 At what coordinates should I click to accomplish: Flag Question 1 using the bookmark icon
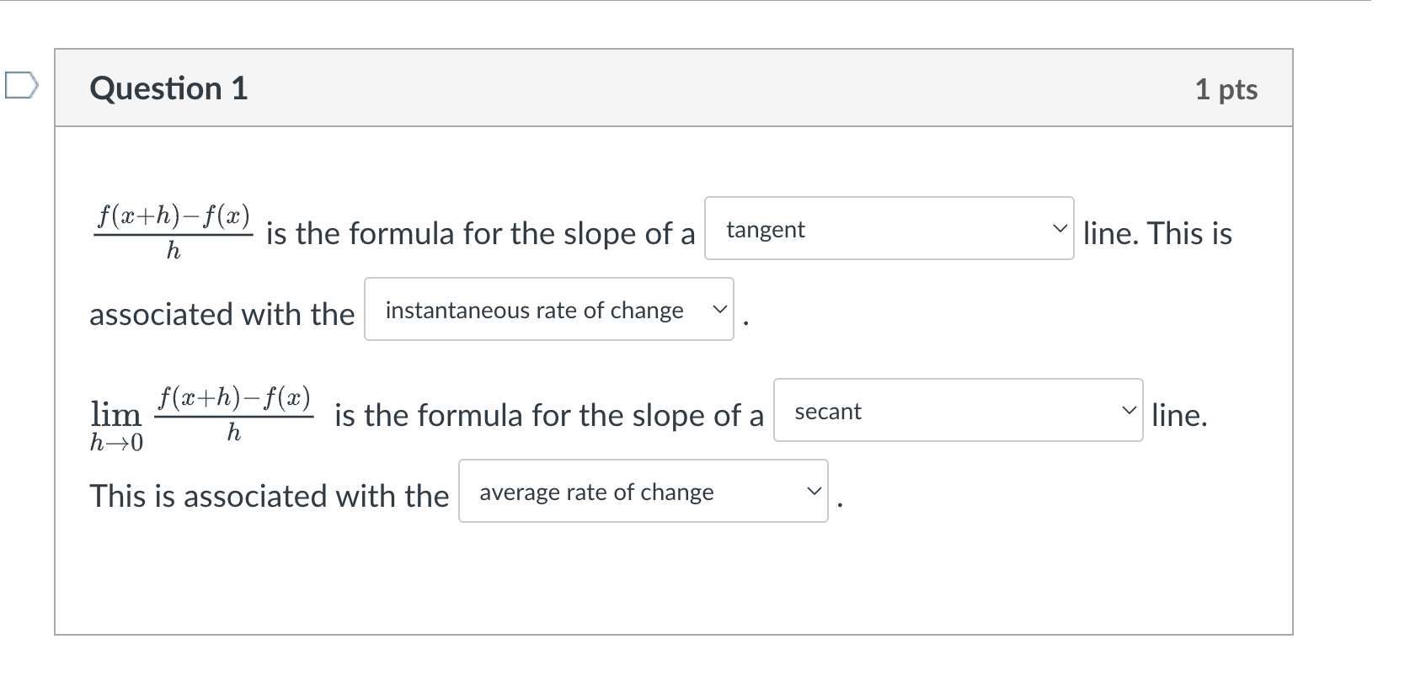click(x=21, y=86)
